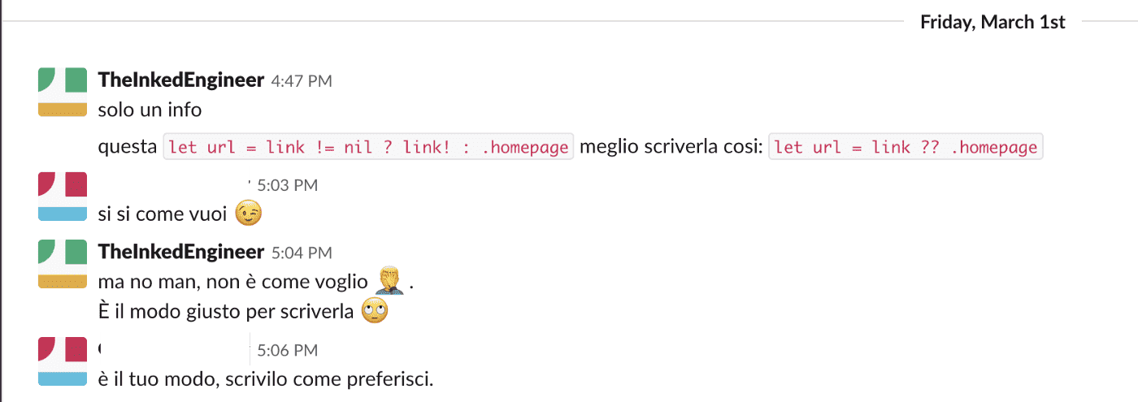Select the 'solo un info' message

pyautogui.click(x=150, y=109)
